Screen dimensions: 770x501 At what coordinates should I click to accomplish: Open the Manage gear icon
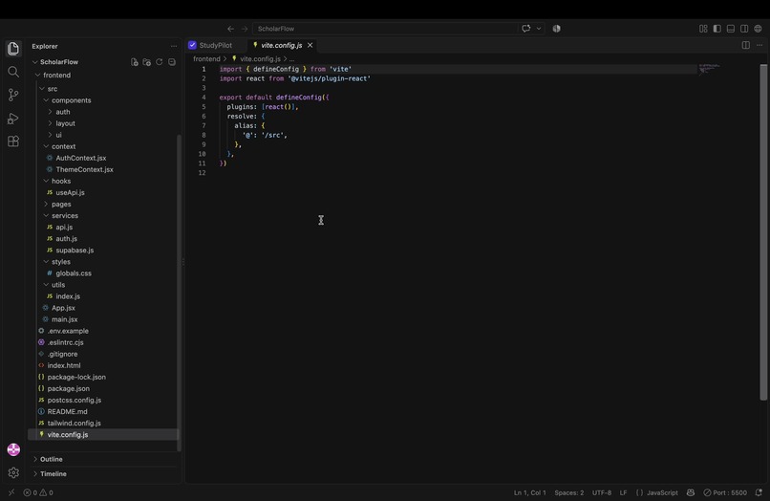click(13, 473)
